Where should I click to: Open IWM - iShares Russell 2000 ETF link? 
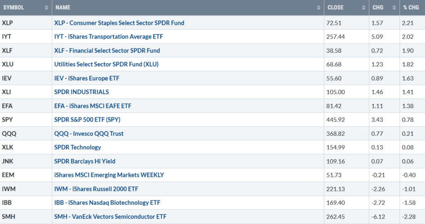(x=96, y=189)
